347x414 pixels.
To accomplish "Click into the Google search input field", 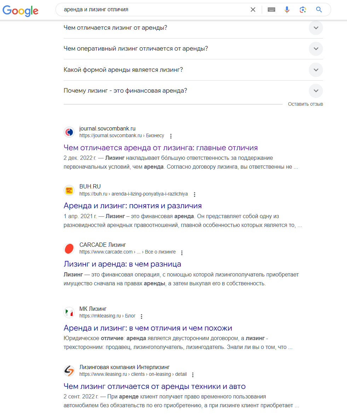I will pyautogui.click(x=152, y=10).
